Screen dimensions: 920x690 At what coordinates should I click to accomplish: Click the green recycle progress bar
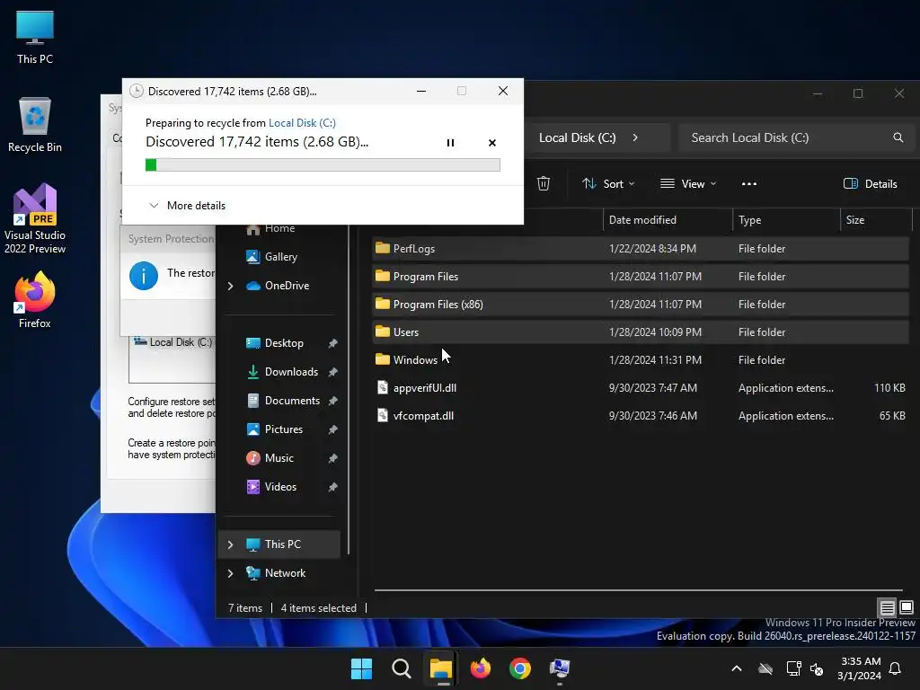(323, 165)
